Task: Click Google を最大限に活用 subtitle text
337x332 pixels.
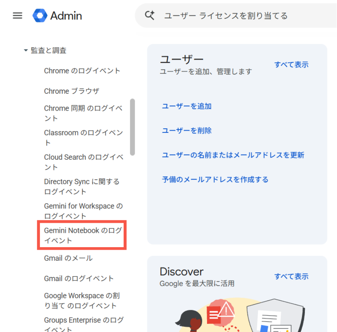Action: tap(197, 283)
